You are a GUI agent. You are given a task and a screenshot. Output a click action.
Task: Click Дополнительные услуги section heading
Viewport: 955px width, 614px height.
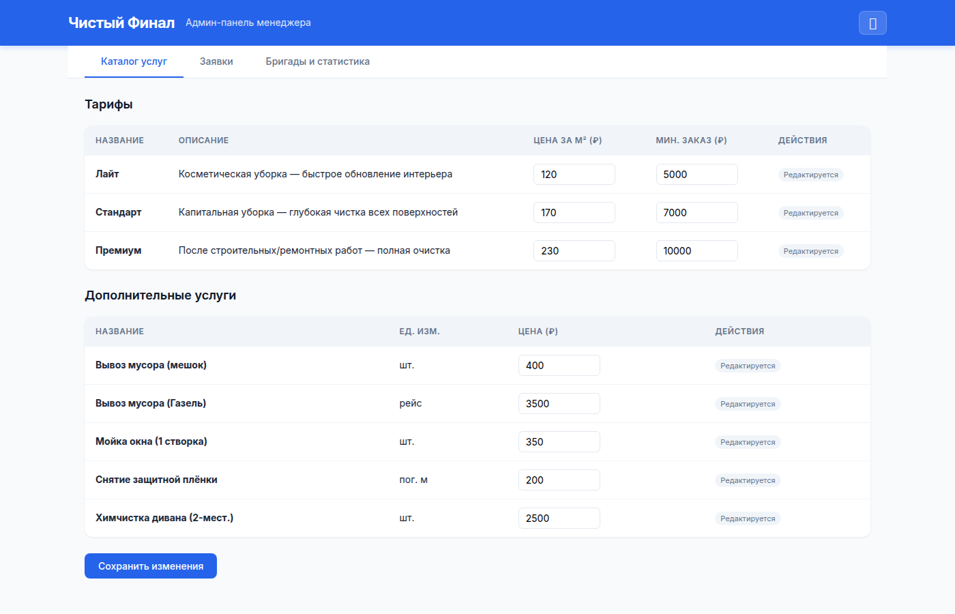click(160, 295)
